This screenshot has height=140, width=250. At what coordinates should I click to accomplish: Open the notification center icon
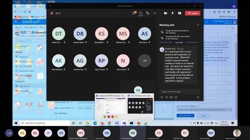[233, 123]
